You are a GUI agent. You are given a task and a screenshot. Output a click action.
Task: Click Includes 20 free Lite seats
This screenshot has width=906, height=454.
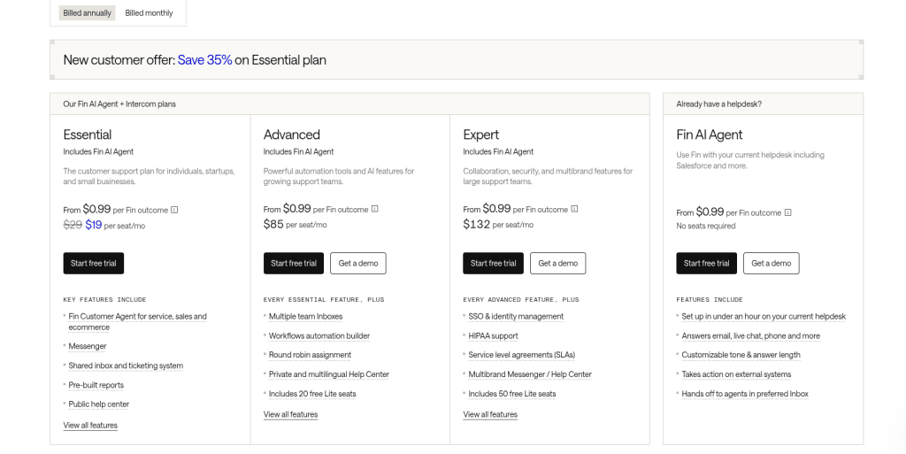coord(312,394)
